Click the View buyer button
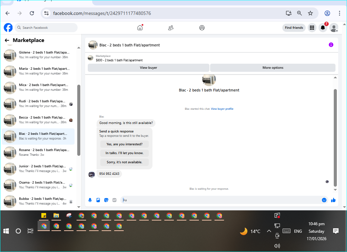The width and height of the screenshot is (347, 252). click(x=148, y=68)
